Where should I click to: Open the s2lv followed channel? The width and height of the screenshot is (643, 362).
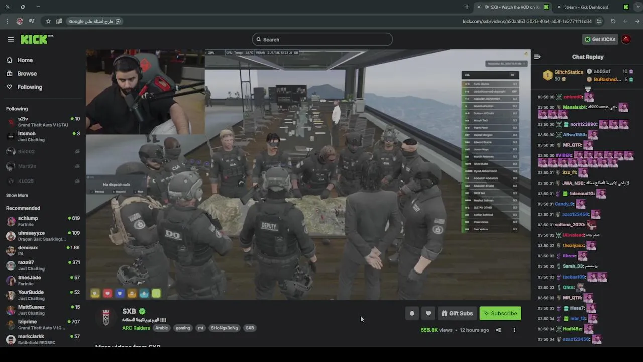tap(43, 122)
